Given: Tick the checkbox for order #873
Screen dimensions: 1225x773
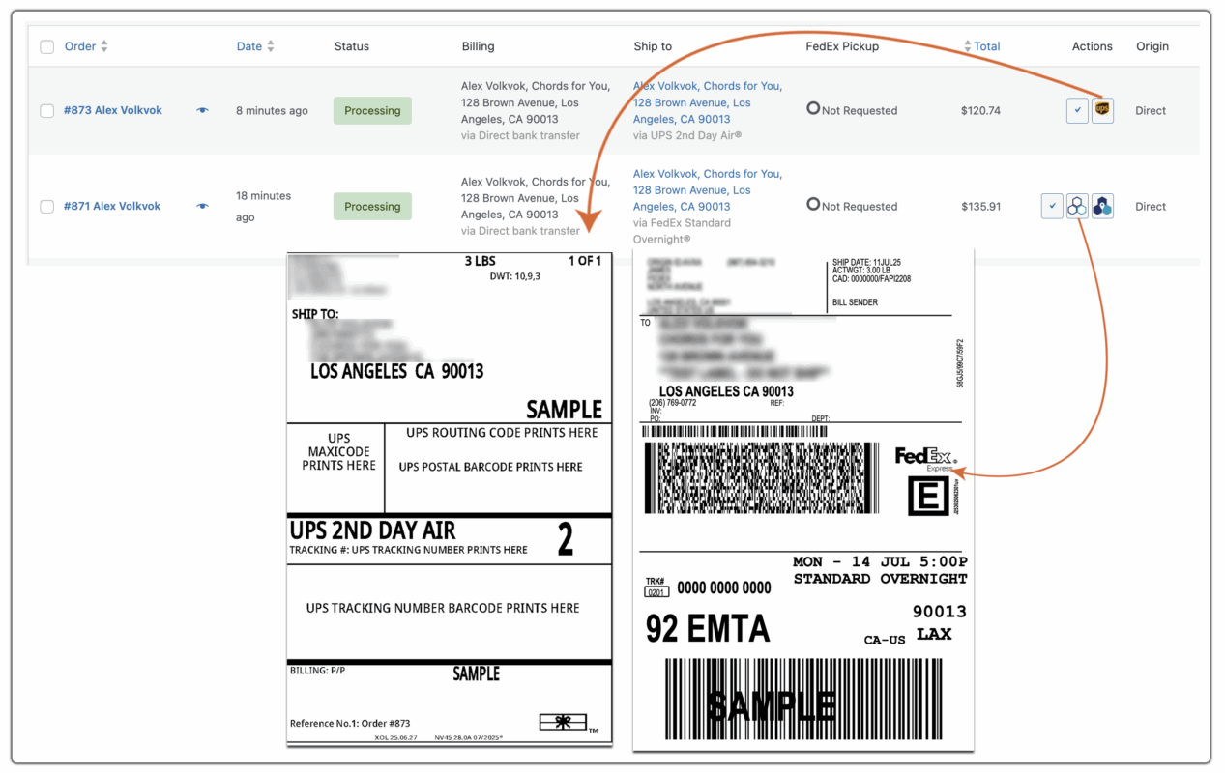Looking at the screenshot, I should pyautogui.click(x=46, y=110).
